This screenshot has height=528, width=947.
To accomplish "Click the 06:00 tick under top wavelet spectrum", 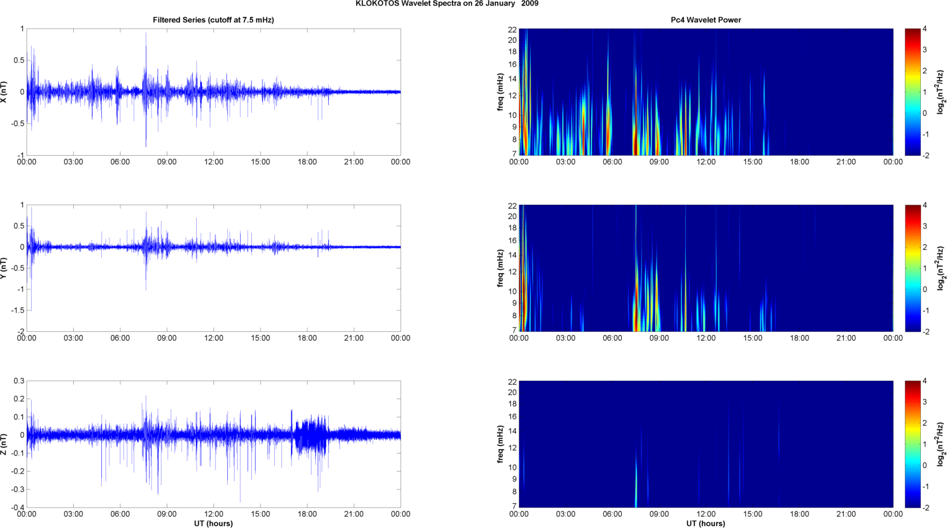I will 612,162.
